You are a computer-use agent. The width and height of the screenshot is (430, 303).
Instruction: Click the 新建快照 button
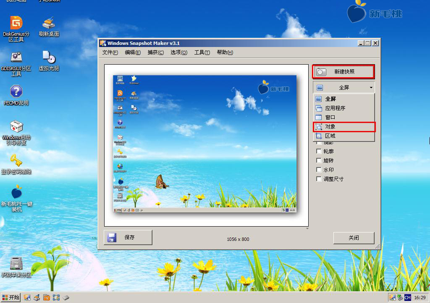(343, 72)
